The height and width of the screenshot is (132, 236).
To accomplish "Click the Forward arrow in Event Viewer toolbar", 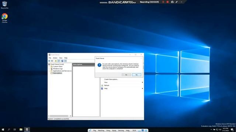I will click(52, 61).
